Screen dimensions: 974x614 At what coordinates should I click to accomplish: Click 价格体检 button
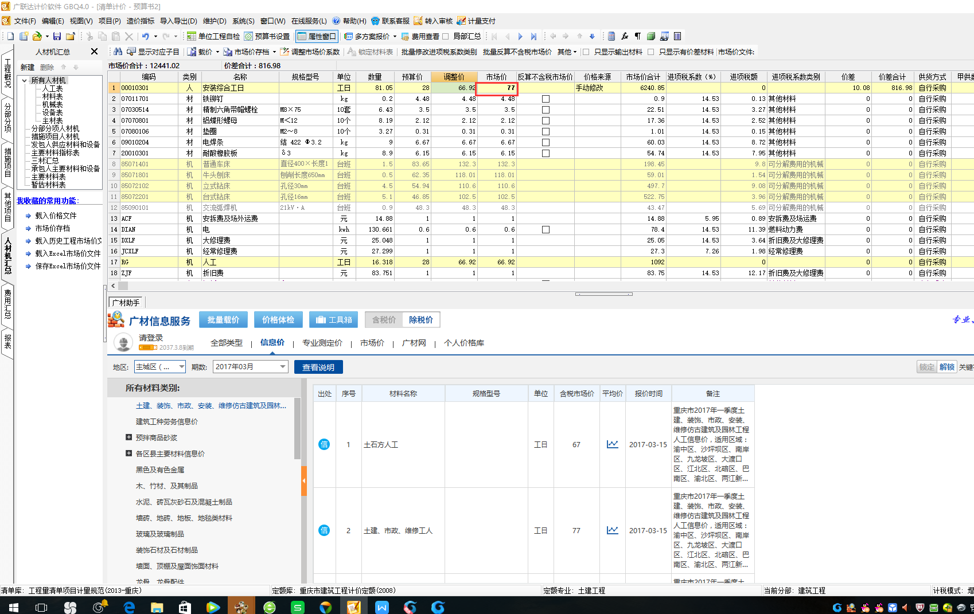pos(278,320)
